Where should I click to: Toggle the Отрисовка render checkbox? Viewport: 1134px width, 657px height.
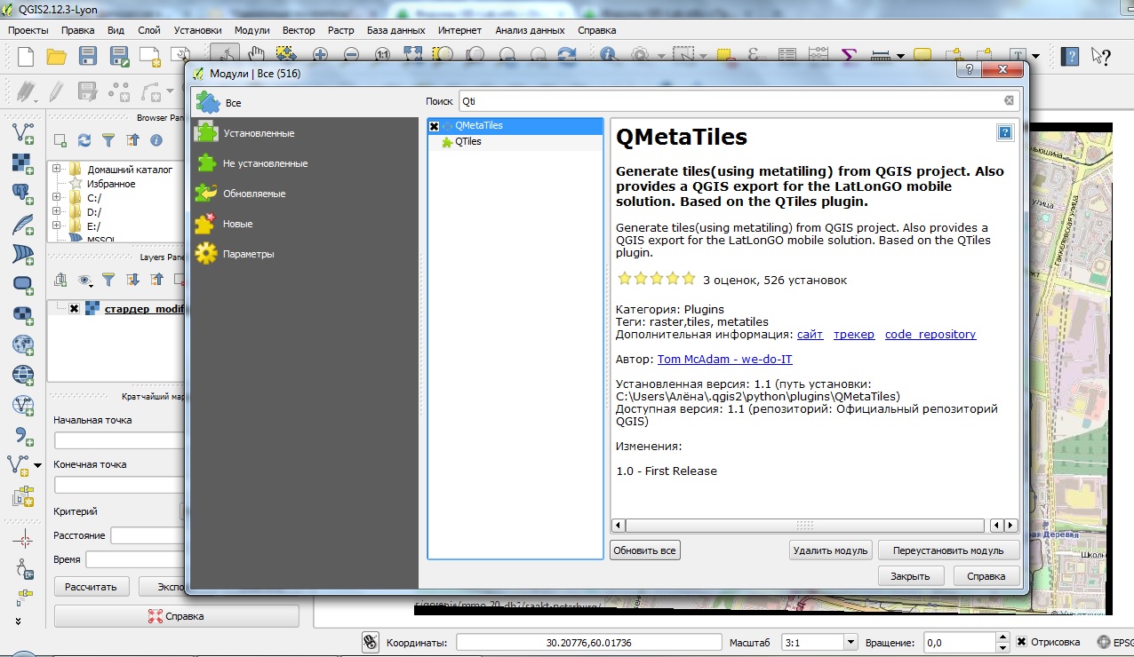(x=1022, y=642)
